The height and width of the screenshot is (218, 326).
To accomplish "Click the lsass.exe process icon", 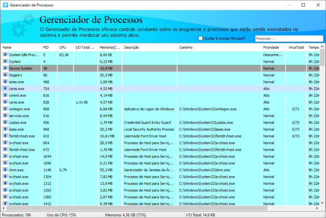I will (x=6, y=129).
